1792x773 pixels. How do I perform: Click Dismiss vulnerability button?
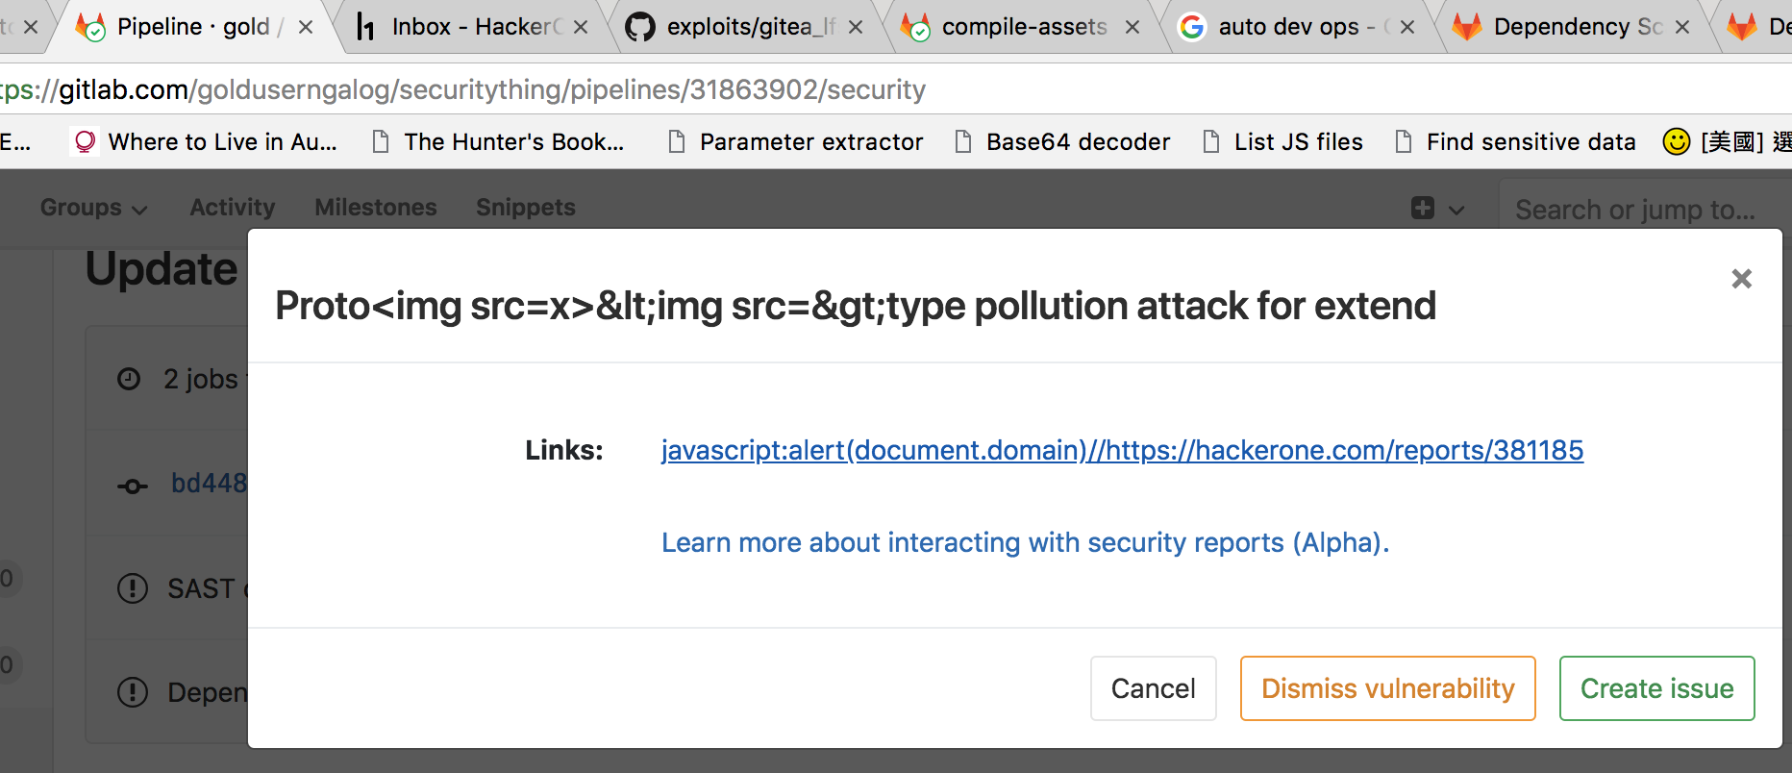[x=1387, y=688]
